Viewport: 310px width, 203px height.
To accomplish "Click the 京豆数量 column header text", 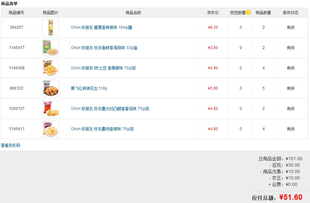I will pos(238,13).
